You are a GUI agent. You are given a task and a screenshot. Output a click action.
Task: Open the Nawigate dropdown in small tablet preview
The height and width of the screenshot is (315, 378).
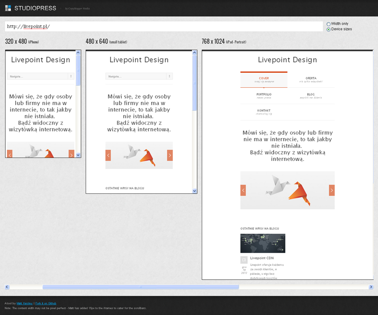pyautogui.click(x=139, y=76)
